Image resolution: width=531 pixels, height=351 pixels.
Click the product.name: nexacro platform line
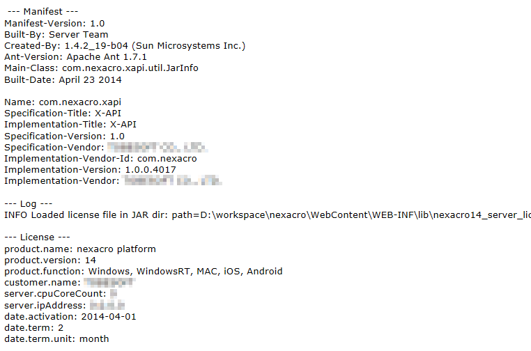[80, 249]
